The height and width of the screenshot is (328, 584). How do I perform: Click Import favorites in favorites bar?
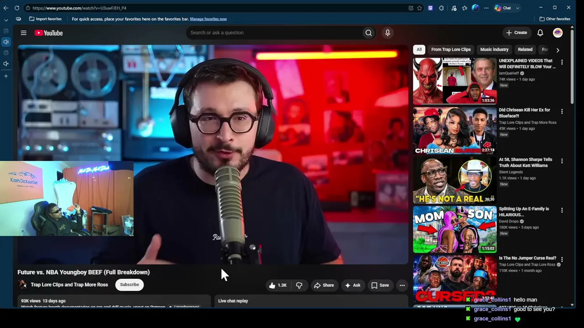click(45, 19)
